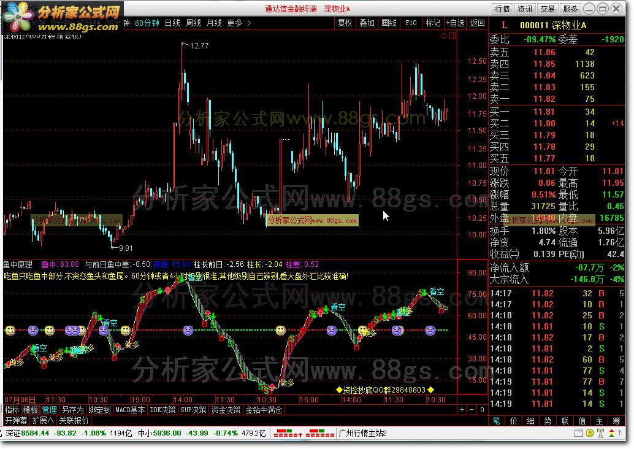Click the 鱼中原理 indicator name
Viewport: 634px width, 449px height.
pyautogui.click(x=18, y=264)
